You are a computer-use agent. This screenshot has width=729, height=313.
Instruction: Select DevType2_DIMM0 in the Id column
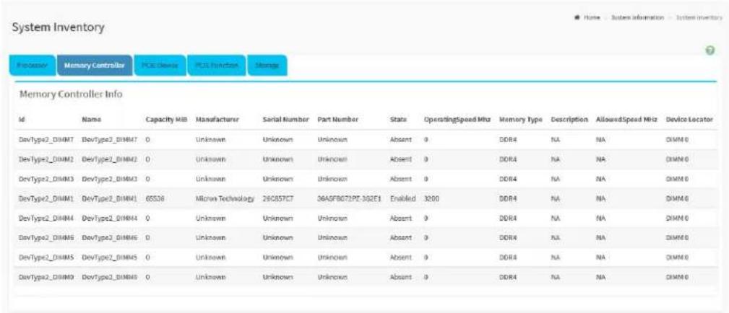[x=46, y=276]
